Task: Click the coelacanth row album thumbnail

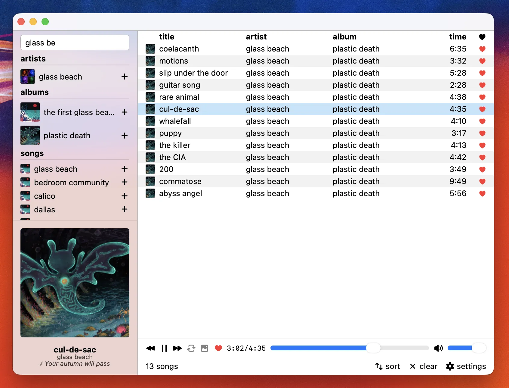Action: tap(150, 49)
